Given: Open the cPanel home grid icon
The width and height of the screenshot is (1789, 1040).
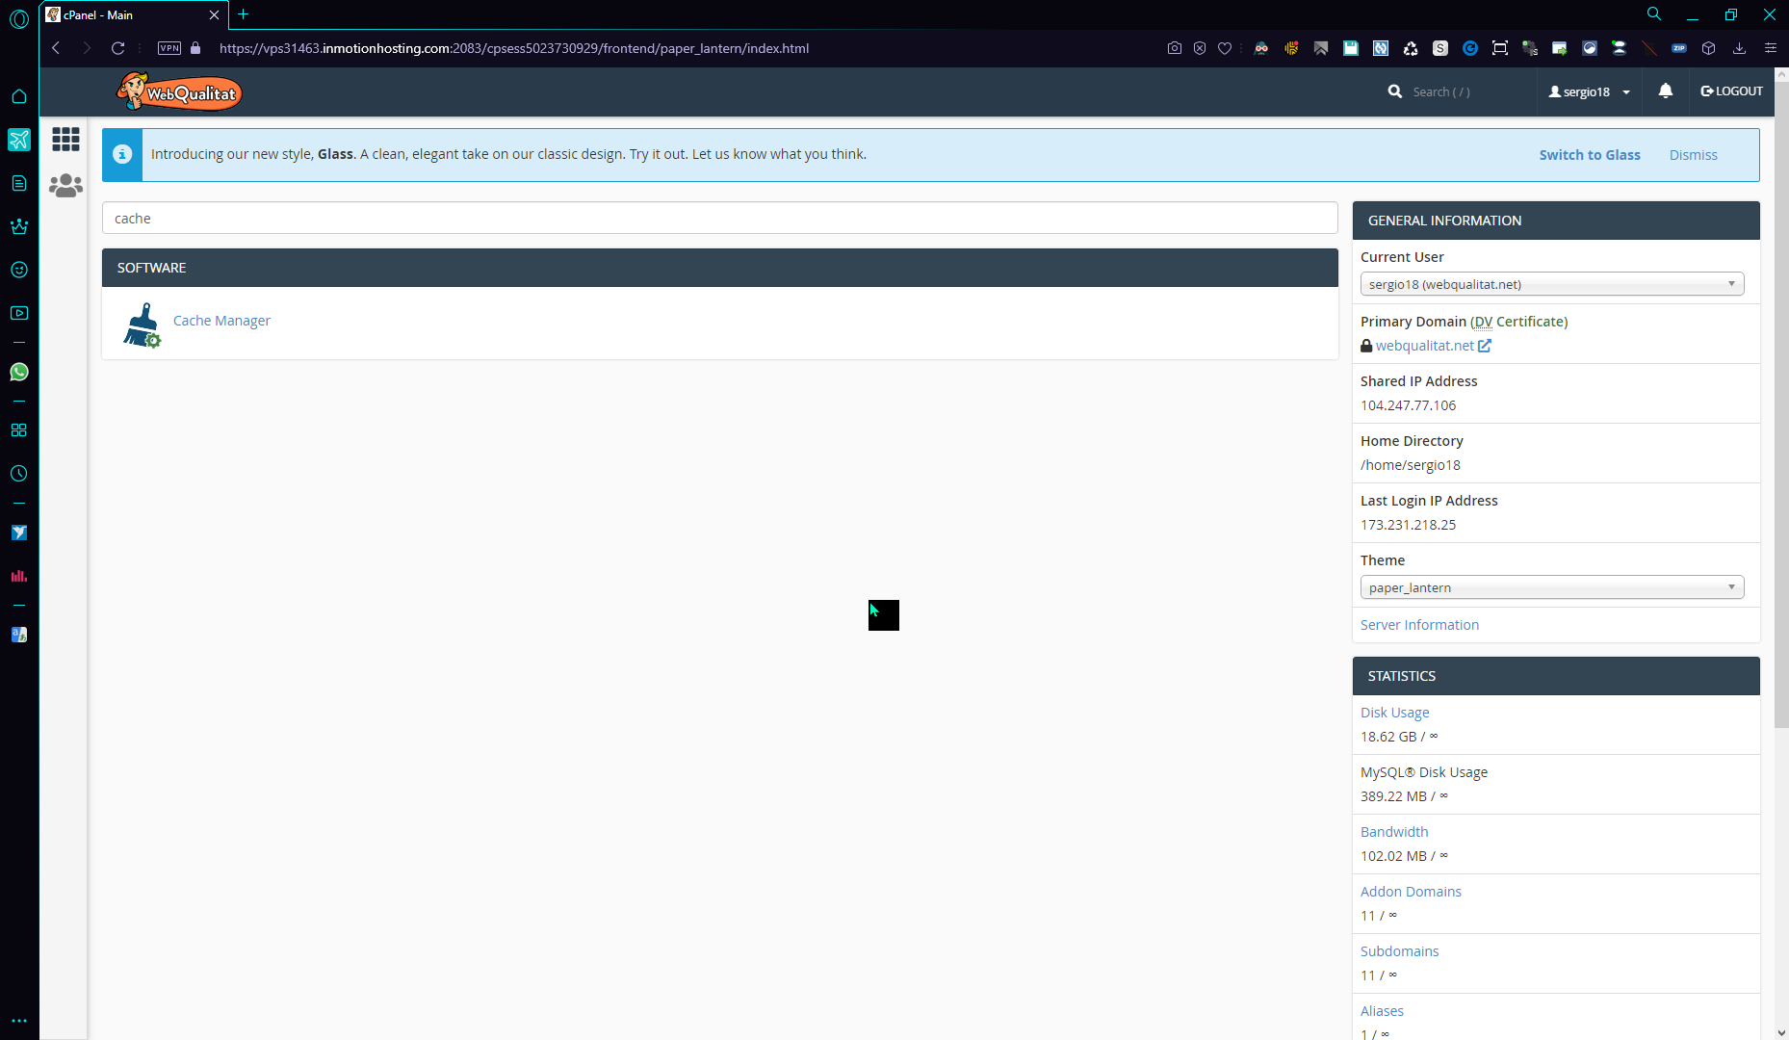Looking at the screenshot, I should 65,140.
